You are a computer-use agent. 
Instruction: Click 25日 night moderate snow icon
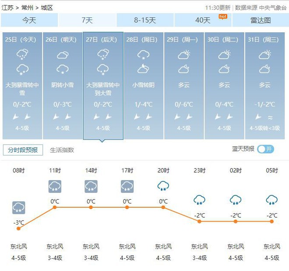[22, 69]
